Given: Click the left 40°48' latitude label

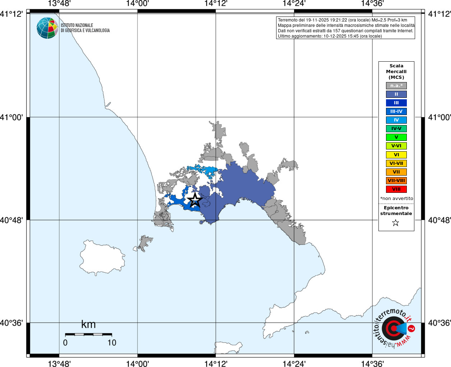Looking at the screenshot, I should tap(11, 220).
